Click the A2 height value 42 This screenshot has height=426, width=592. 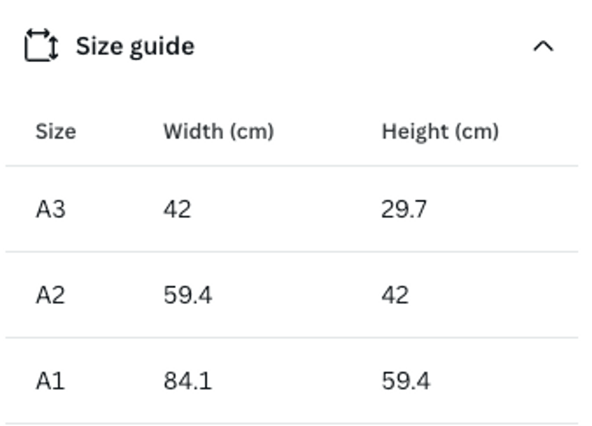[x=395, y=295]
